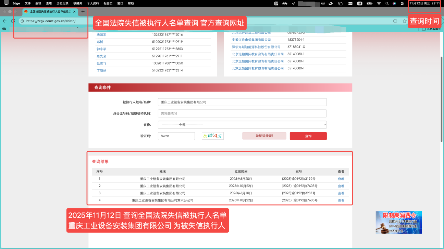
Task: Click the first favorites bar icon at left
Action: pyautogui.click(x=4, y=29)
